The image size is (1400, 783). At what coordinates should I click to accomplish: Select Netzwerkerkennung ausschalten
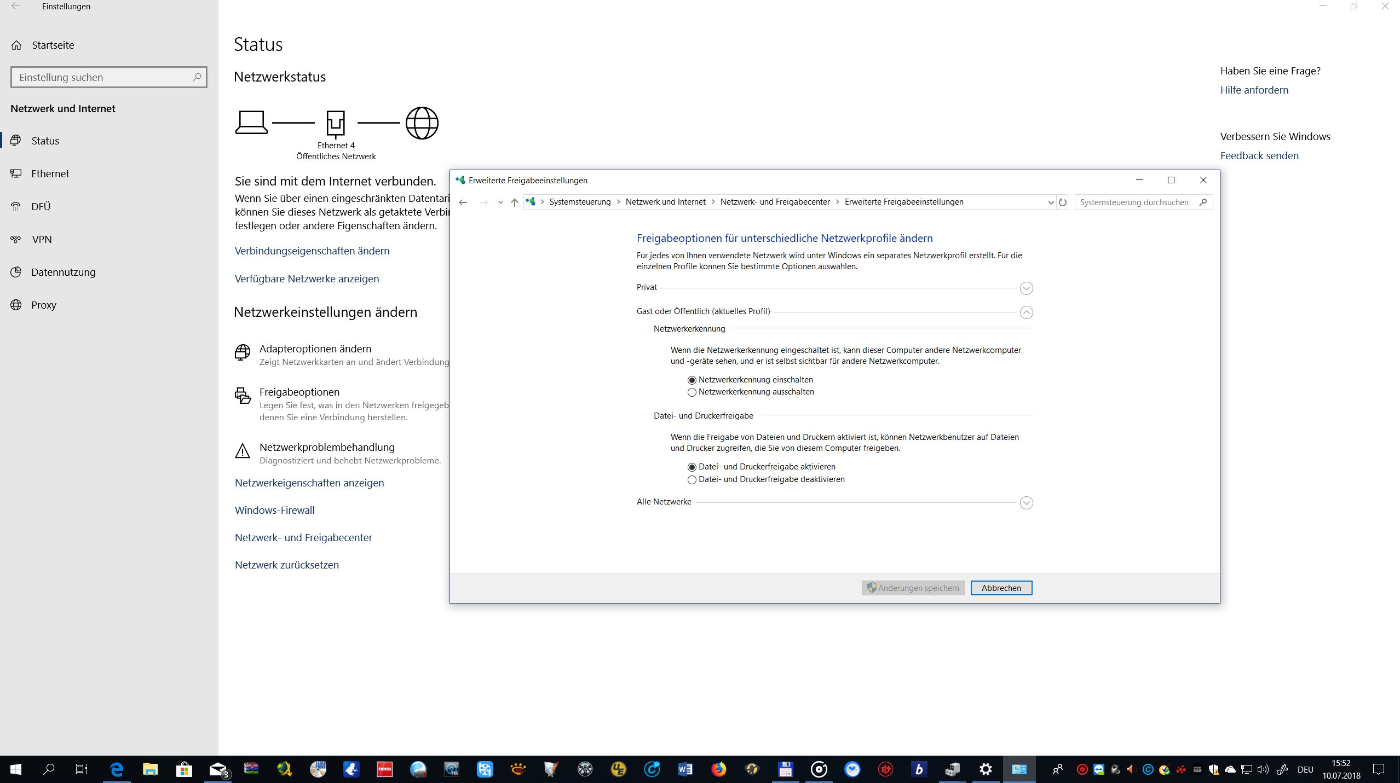(x=692, y=392)
